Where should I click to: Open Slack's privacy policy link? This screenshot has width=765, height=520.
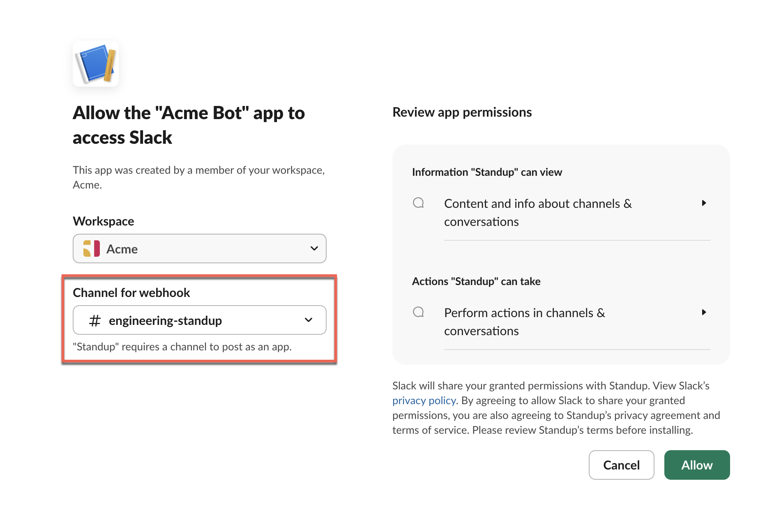[x=424, y=400]
